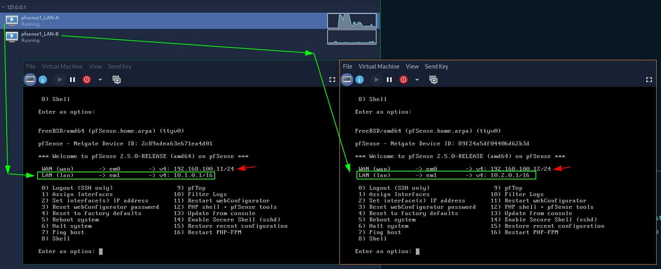
Task: Click the Run button in right VM window
Action: [x=376, y=80]
